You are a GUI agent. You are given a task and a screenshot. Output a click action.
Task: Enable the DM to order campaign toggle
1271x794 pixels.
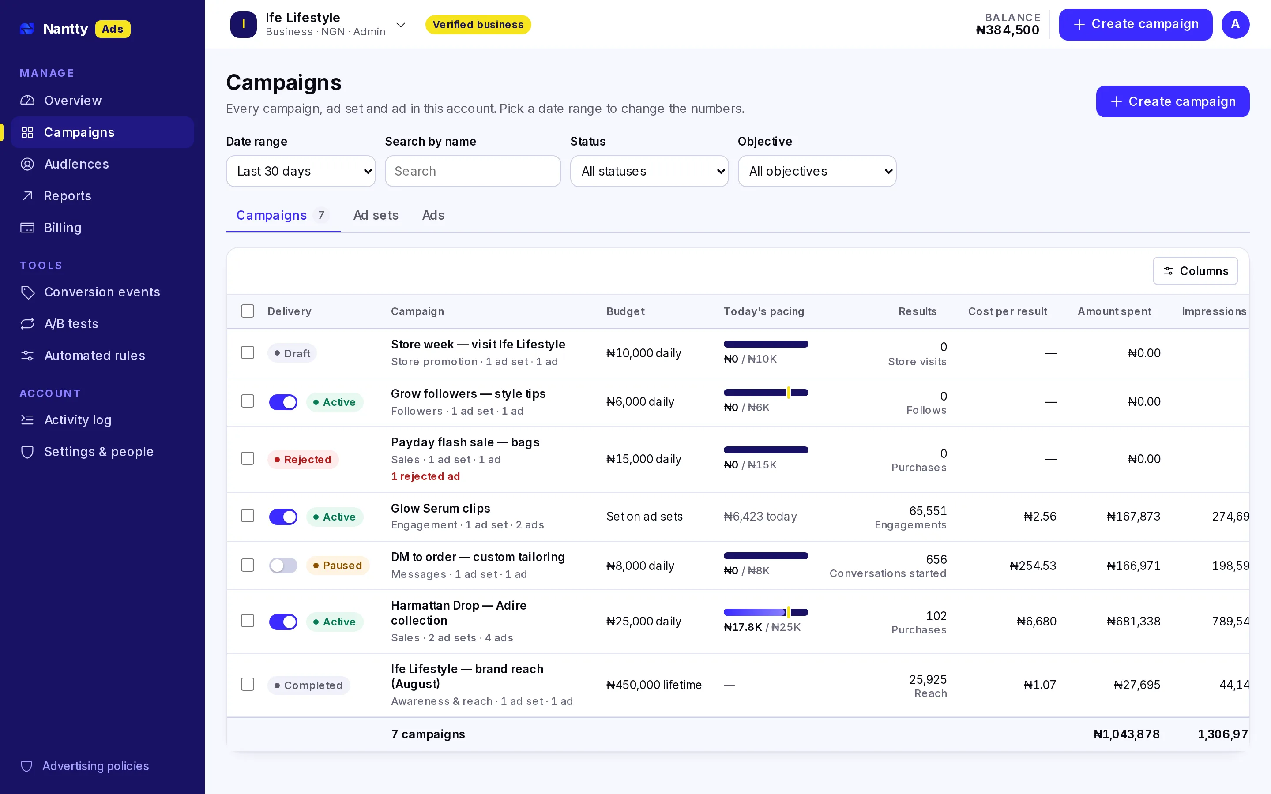click(x=283, y=566)
